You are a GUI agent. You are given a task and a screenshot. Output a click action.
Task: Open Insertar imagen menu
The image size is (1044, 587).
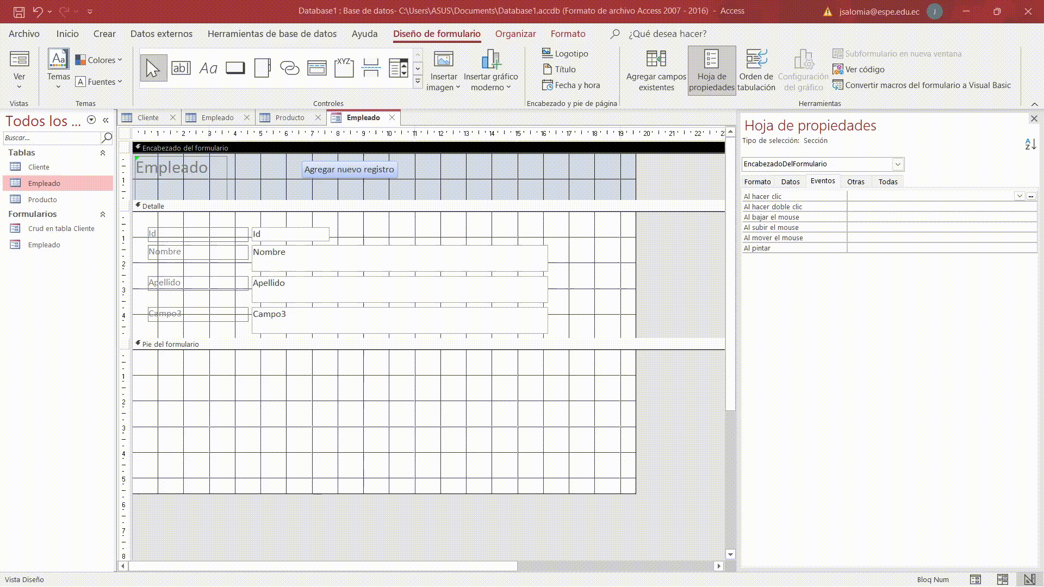(444, 71)
